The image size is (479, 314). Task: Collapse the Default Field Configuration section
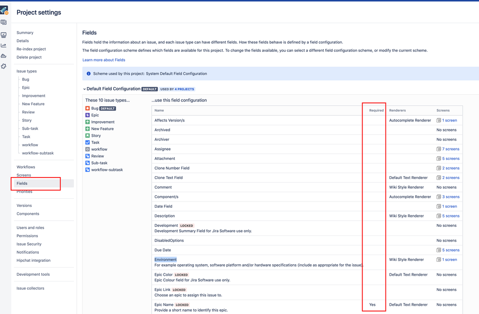click(x=84, y=89)
